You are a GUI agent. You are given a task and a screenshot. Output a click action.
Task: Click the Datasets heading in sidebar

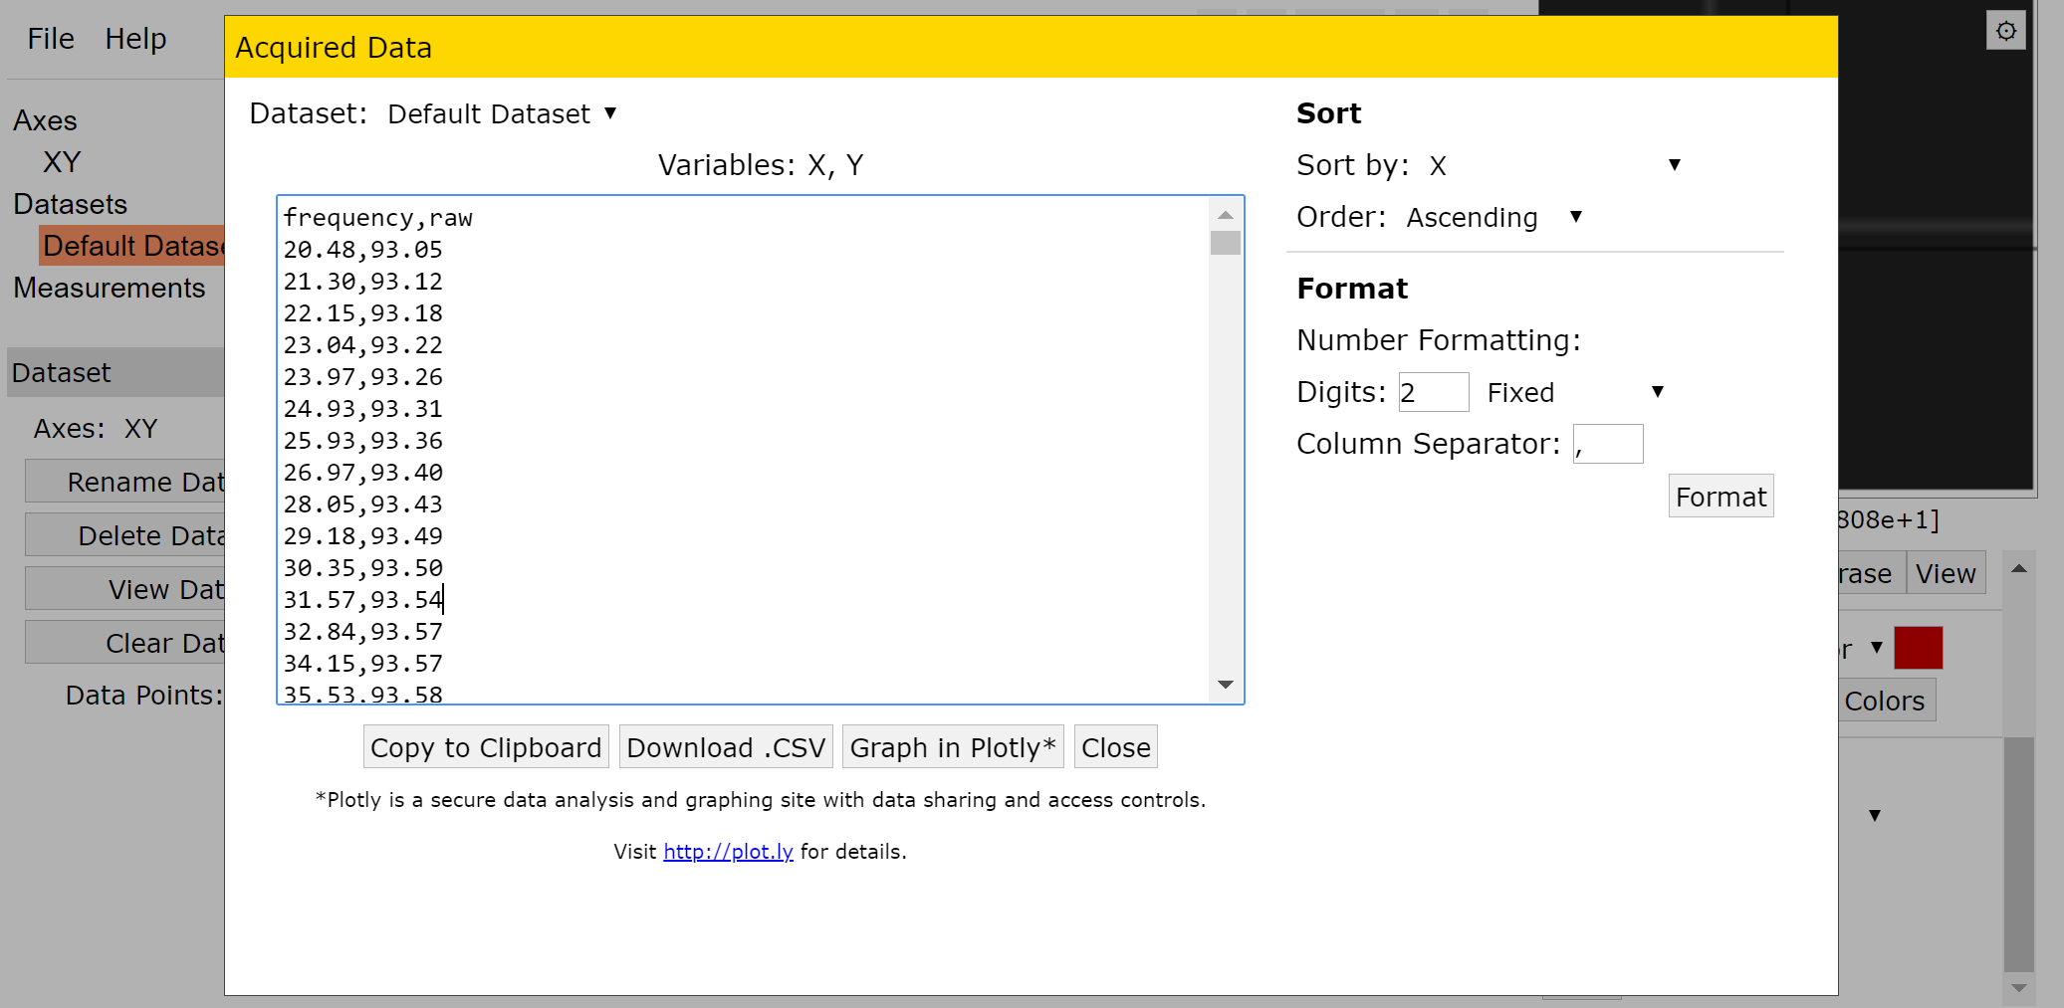71,204
